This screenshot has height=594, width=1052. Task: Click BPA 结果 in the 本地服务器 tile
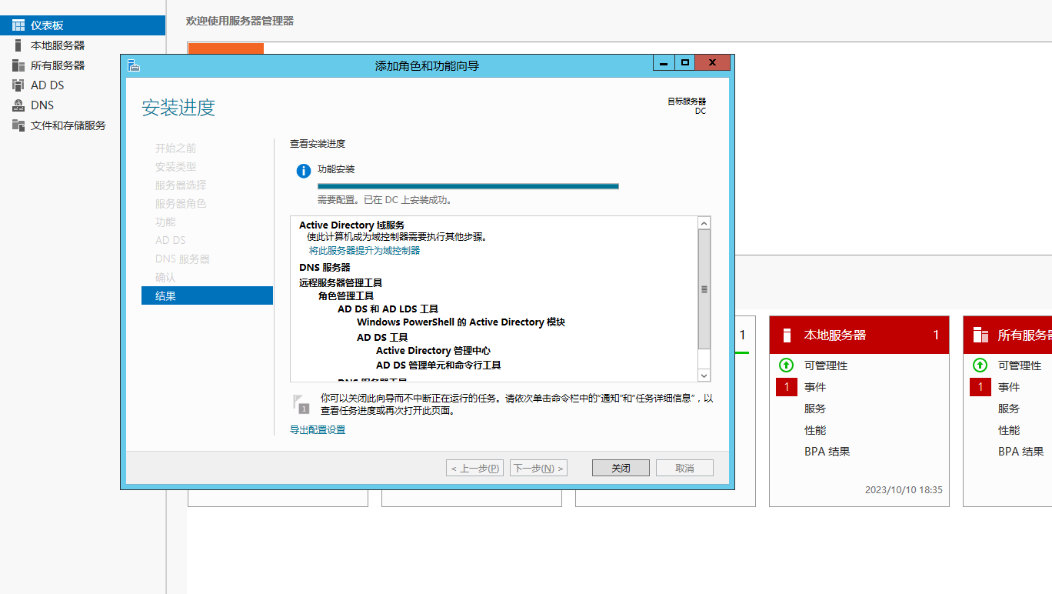[x=827, y=452]
